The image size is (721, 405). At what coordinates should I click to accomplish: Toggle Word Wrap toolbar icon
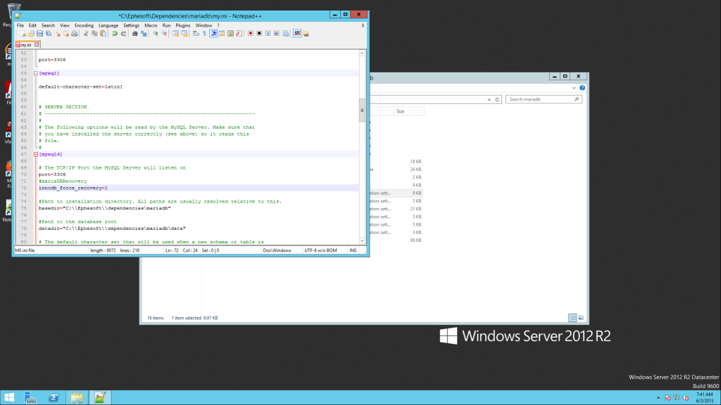tap(196, 34)
